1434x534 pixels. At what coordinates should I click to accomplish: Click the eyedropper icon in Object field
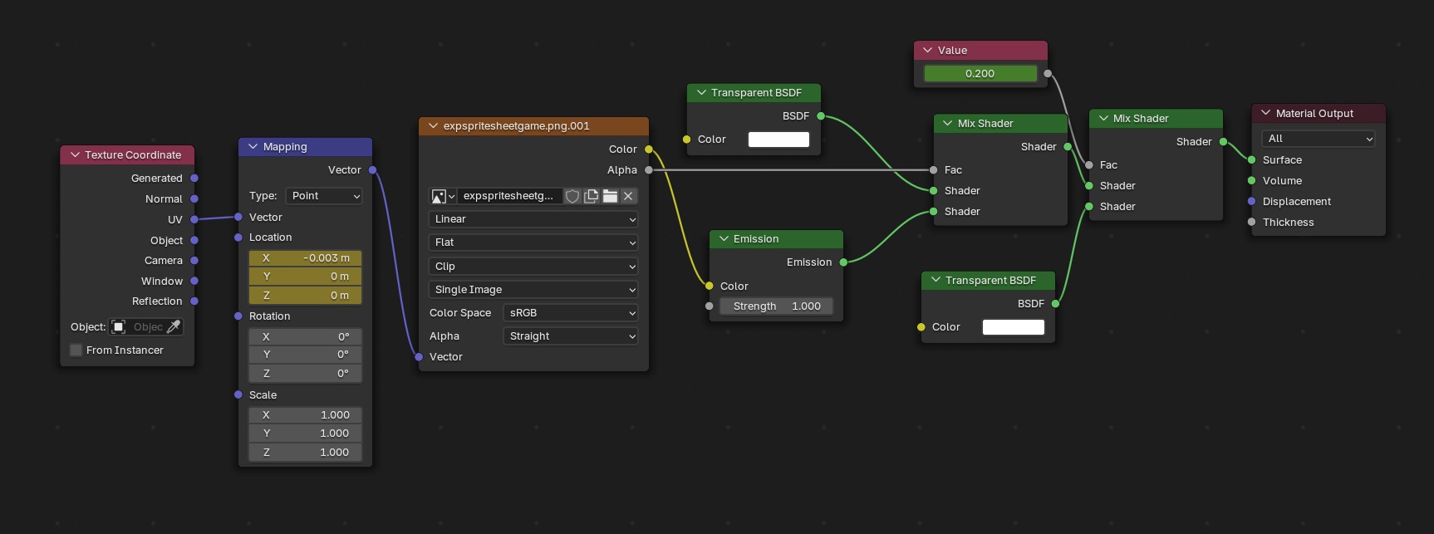click(174, 327)
